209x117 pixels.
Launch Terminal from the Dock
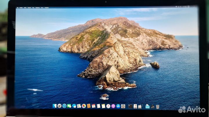pos(130,106)
